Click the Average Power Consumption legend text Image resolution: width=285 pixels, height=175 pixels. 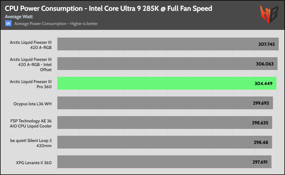coord(56,24)
